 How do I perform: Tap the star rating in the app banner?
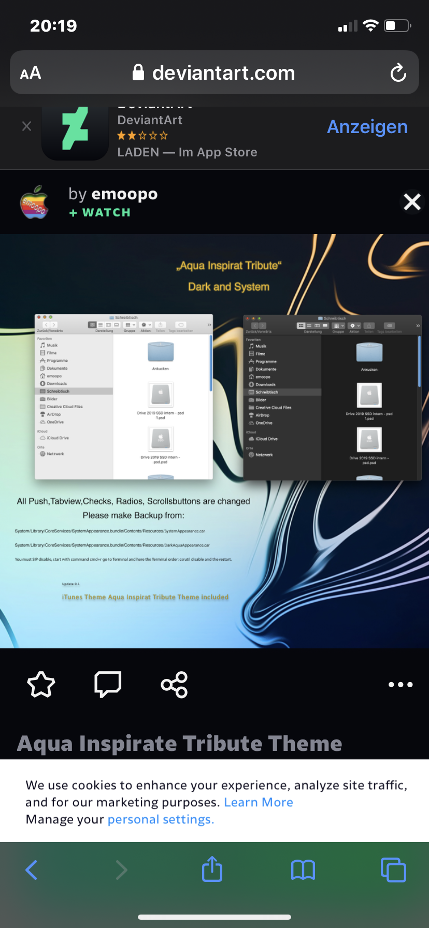tap(142, 136)
